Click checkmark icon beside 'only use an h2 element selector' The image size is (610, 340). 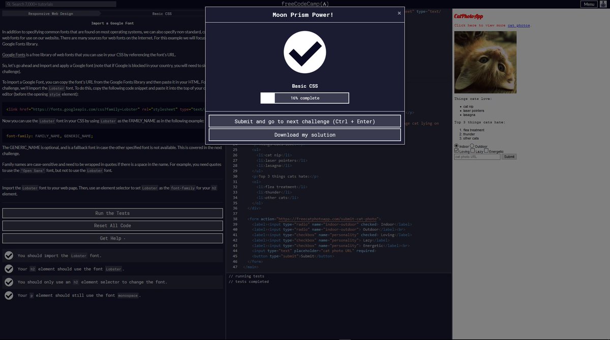[x=9, y=282]
